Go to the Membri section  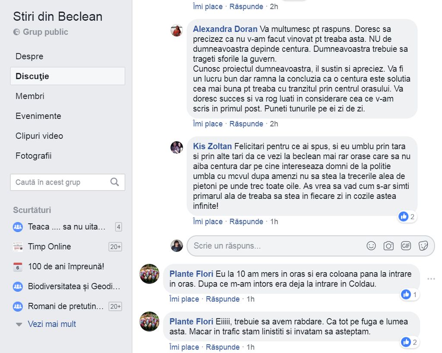[30, 96]
